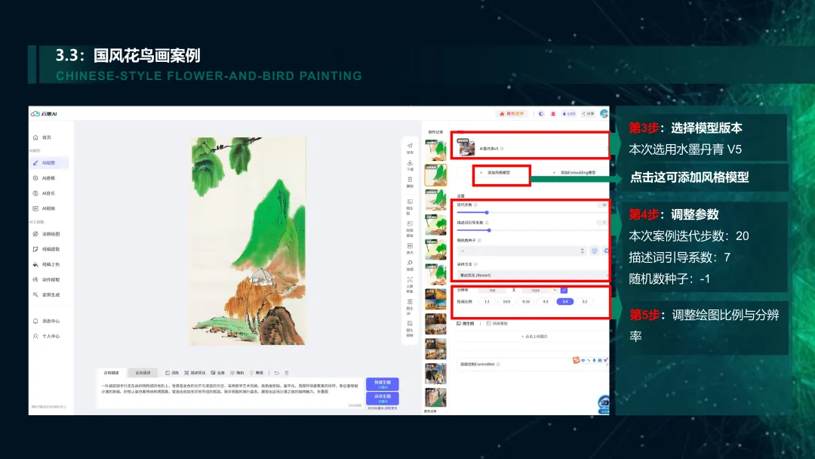Click 点击上传图片 upload area

coord(534,336)
